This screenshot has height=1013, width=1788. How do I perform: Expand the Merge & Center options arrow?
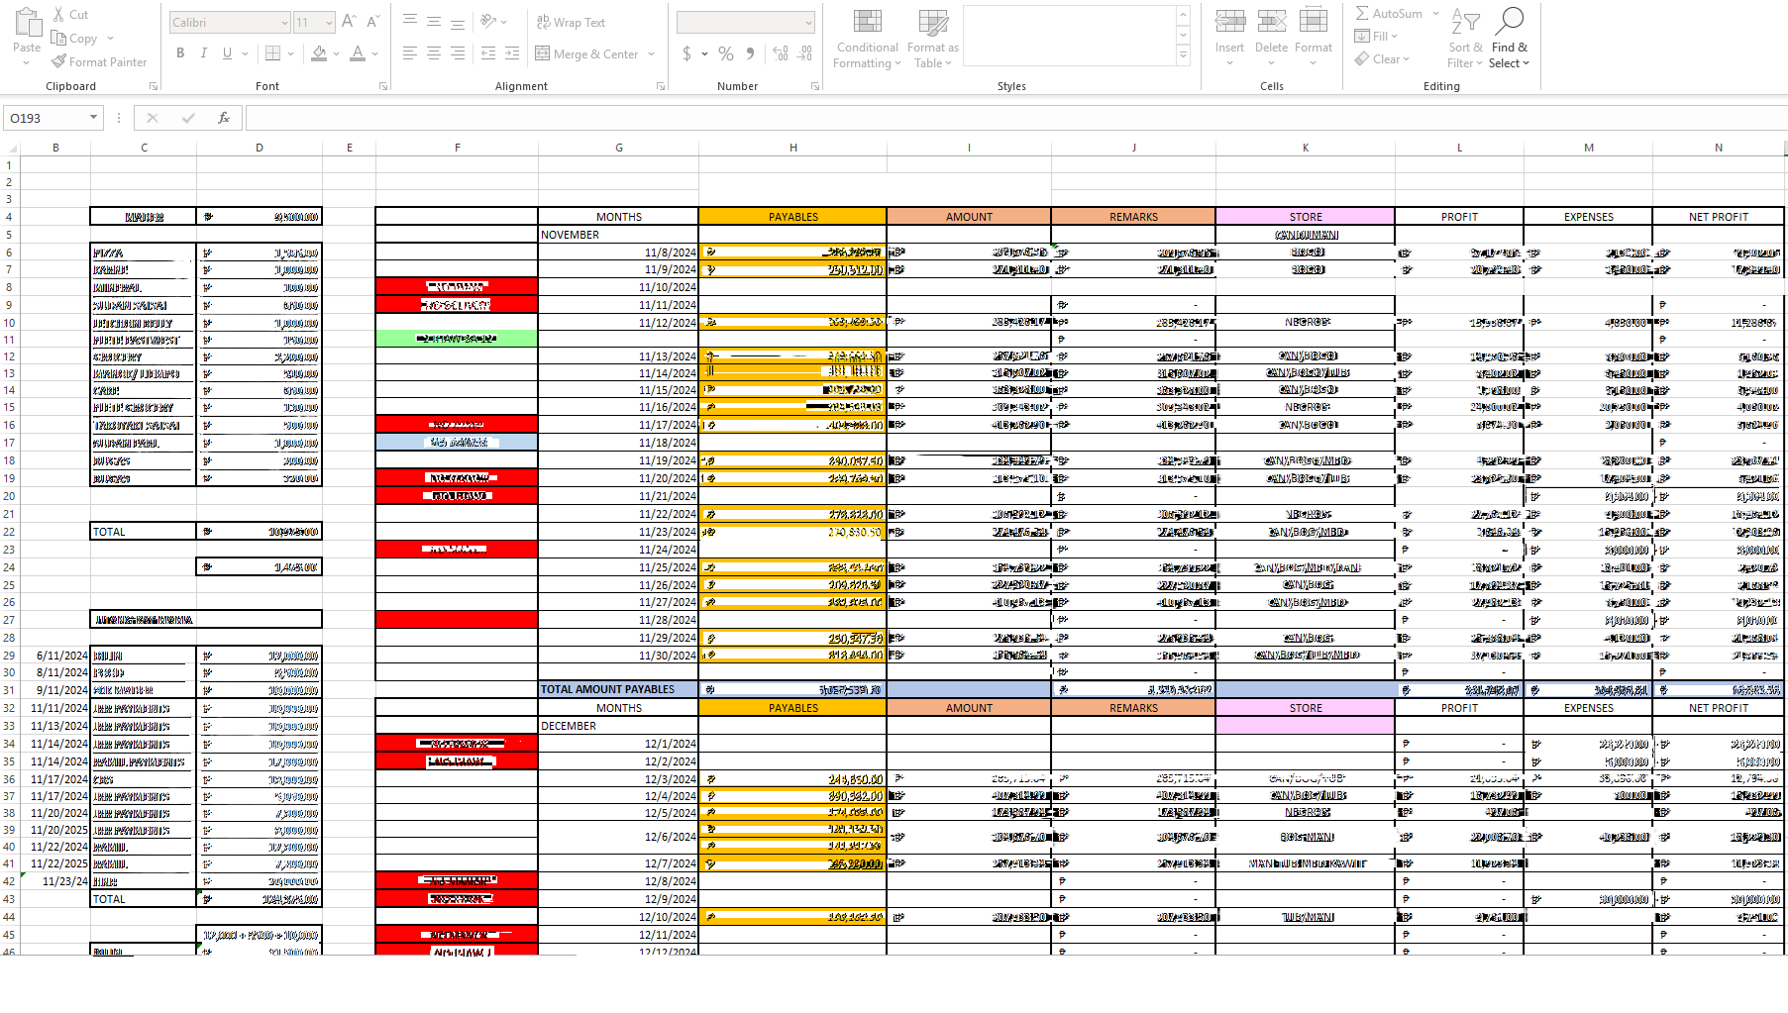tap(651, 53)
